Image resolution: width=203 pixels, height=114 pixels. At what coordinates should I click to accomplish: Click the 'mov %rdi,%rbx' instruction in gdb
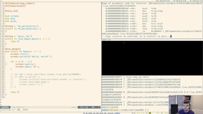pyautogui.click(x=134, y=26)
